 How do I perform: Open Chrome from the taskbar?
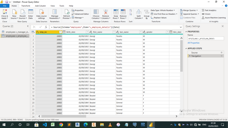point(61,125)
